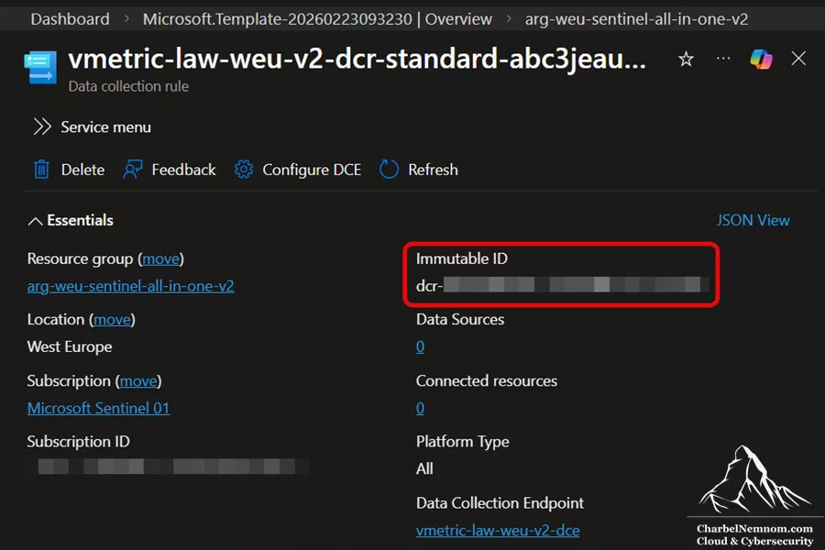Close the data collection rule blade
The width and height of the screenshot is (825, 550).
click(x=798, y=59)
